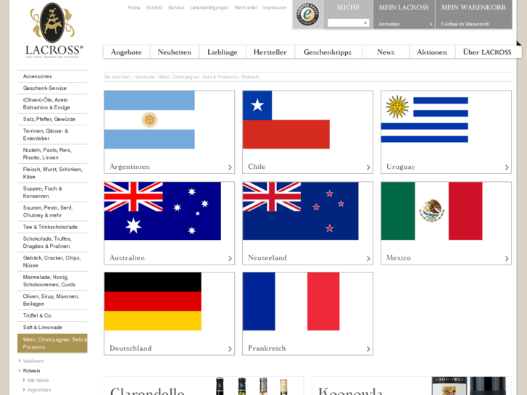Click the arrow next to Anmelden

431,24
